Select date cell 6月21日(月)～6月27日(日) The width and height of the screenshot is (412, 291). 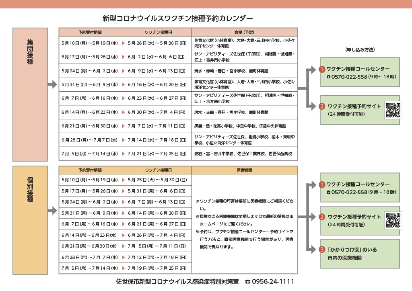(x=157, y=224)
